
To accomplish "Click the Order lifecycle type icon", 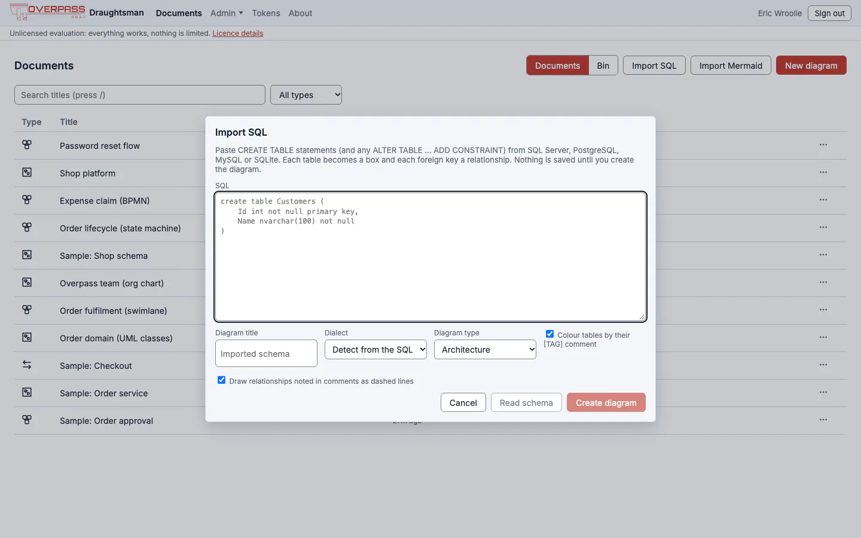I will tap(27, 227).
